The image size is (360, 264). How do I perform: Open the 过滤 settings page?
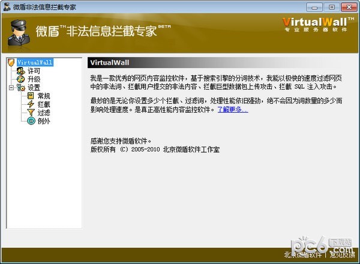pos(44,113)
